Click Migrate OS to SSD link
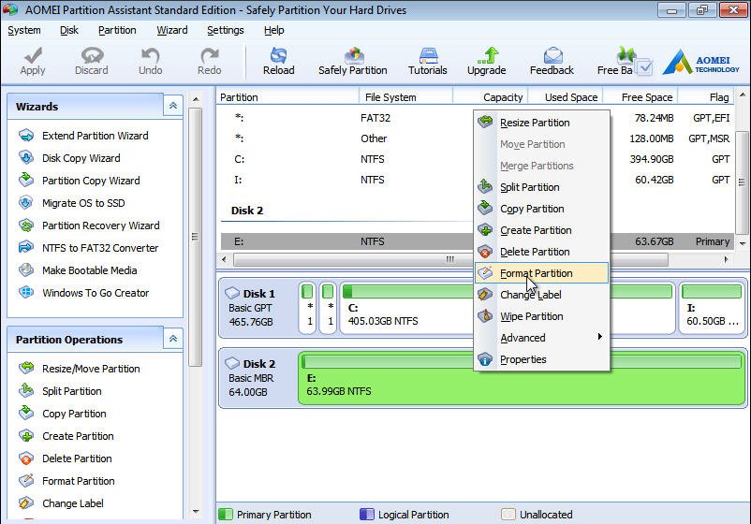The width and height of the screenshot is (751, 524). 84,203
